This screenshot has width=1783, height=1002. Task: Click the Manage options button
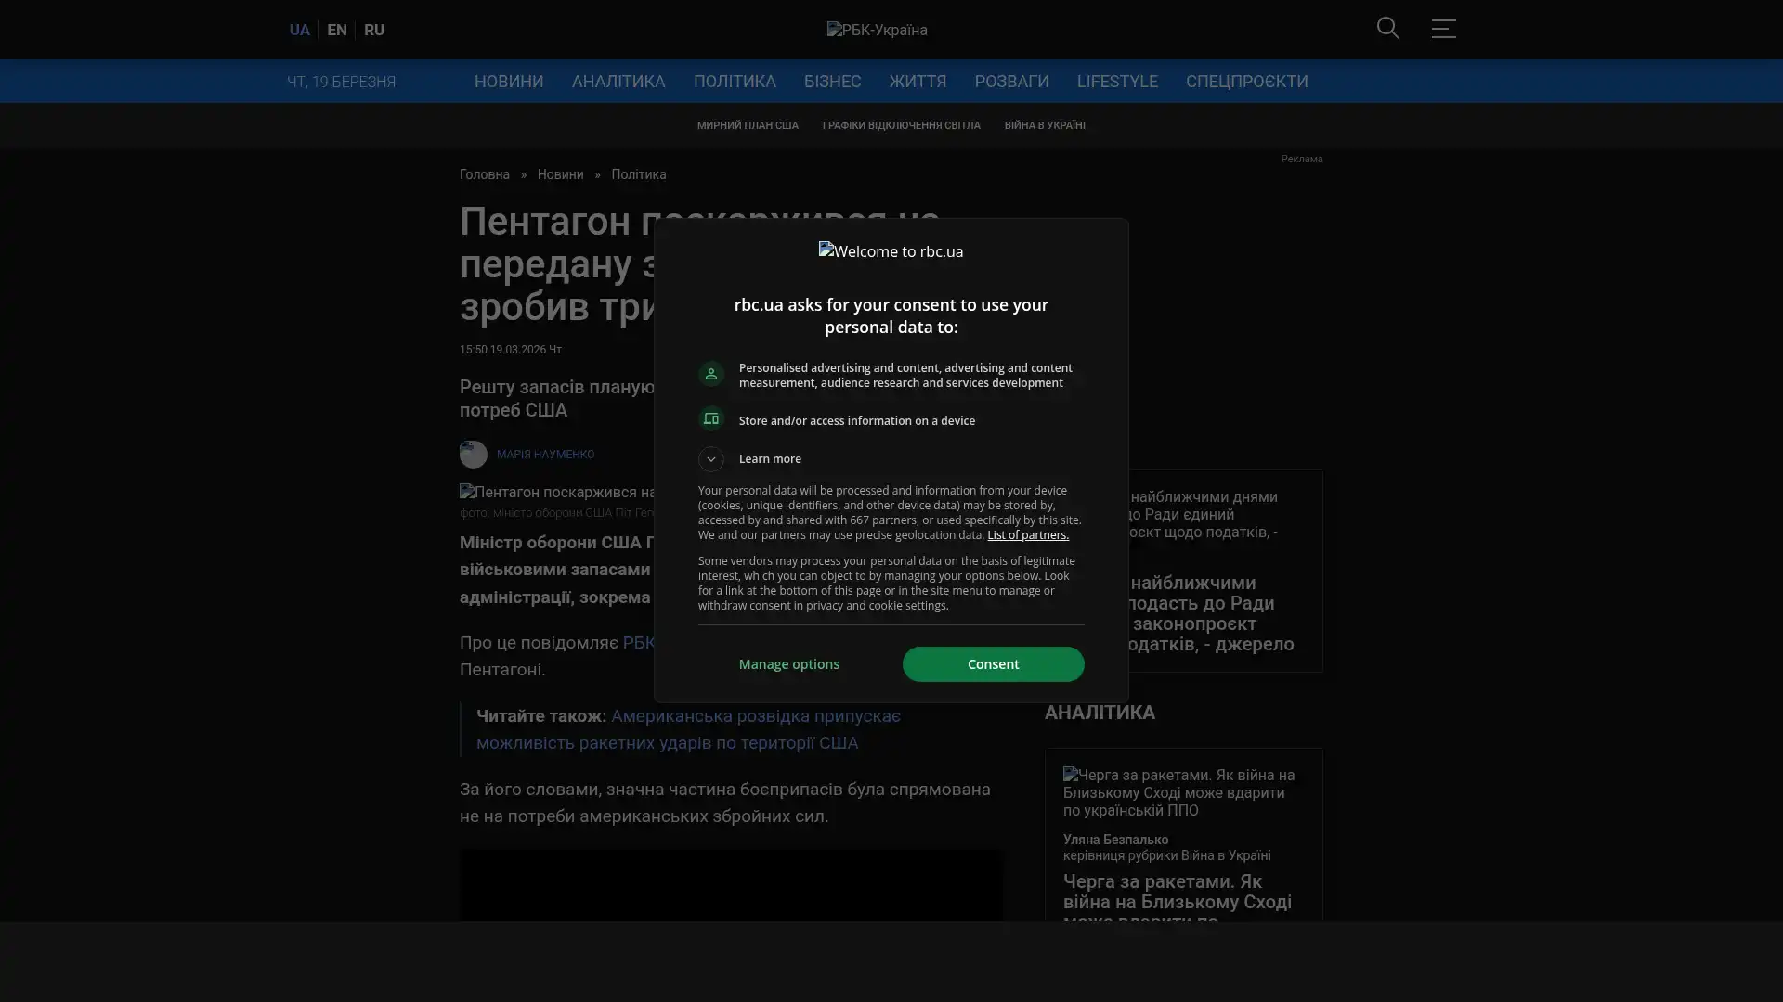(788, 664)
